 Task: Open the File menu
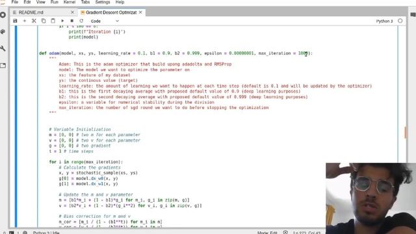pyautogui.click(x=15, y=2)
